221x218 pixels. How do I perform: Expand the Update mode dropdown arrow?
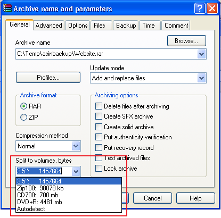(x=201, y=78)
